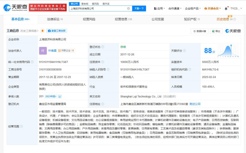Select the 查风险 search tab
Viewport: 246px width, 153px height.
pos(95,4)
